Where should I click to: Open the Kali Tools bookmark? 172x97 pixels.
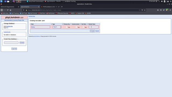[x=23, y=13]
